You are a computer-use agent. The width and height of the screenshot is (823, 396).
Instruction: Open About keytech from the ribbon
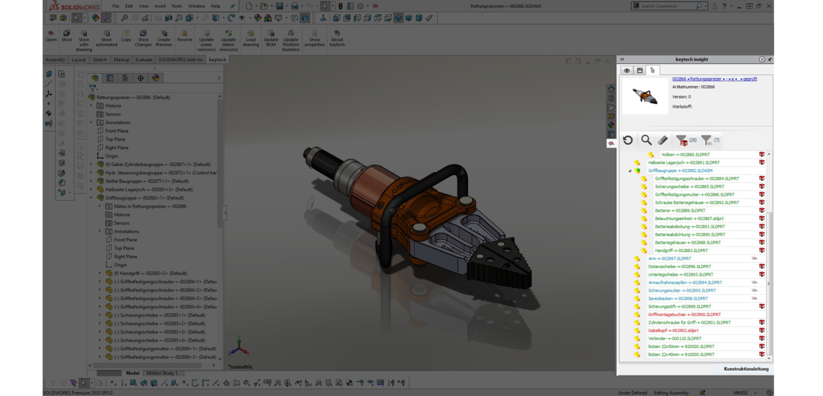[x=337, y=34]
